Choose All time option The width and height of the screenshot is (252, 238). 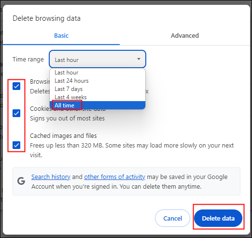click(98, 105)
